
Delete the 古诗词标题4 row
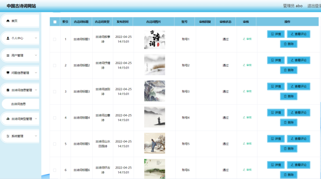289,122
